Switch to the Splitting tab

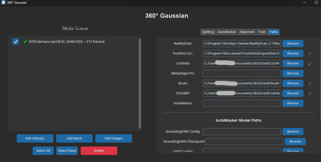tap(208, 32)
